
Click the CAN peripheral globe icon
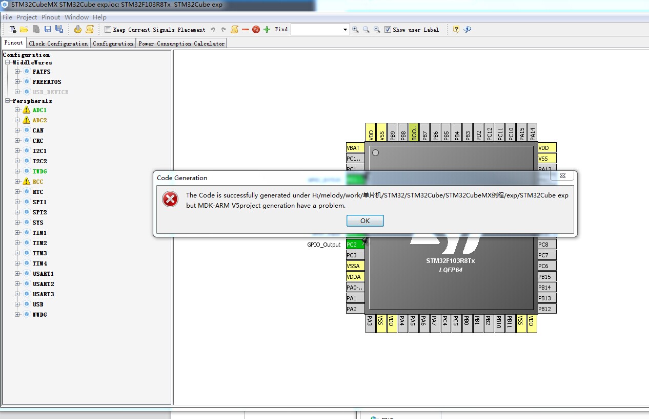[27, 130]
